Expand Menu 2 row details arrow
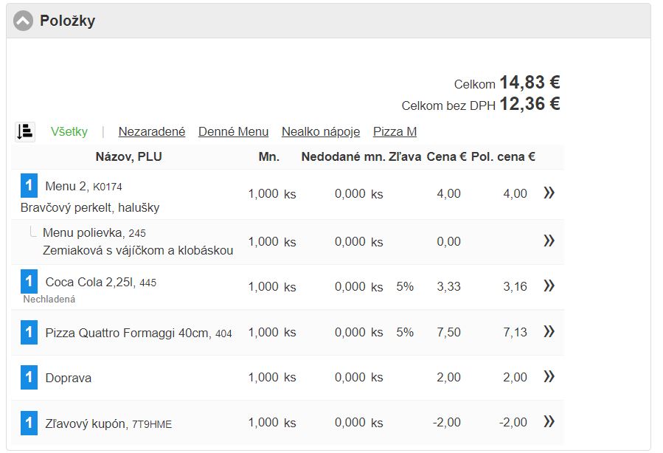 pyautogui.click(x=549, y=193)
